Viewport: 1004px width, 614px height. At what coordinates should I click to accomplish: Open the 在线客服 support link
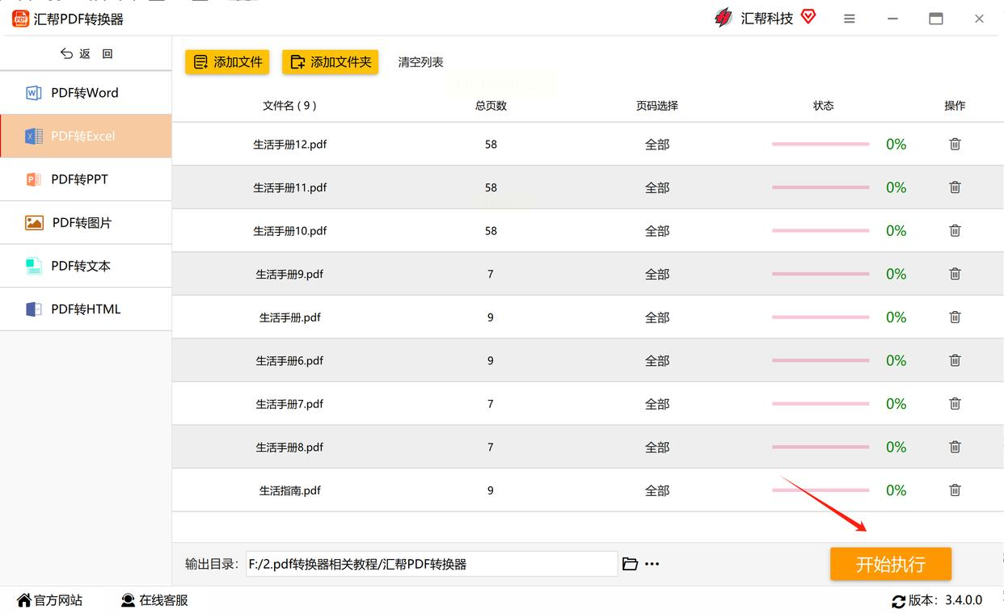pyautogui.click(x=154, y=600)
